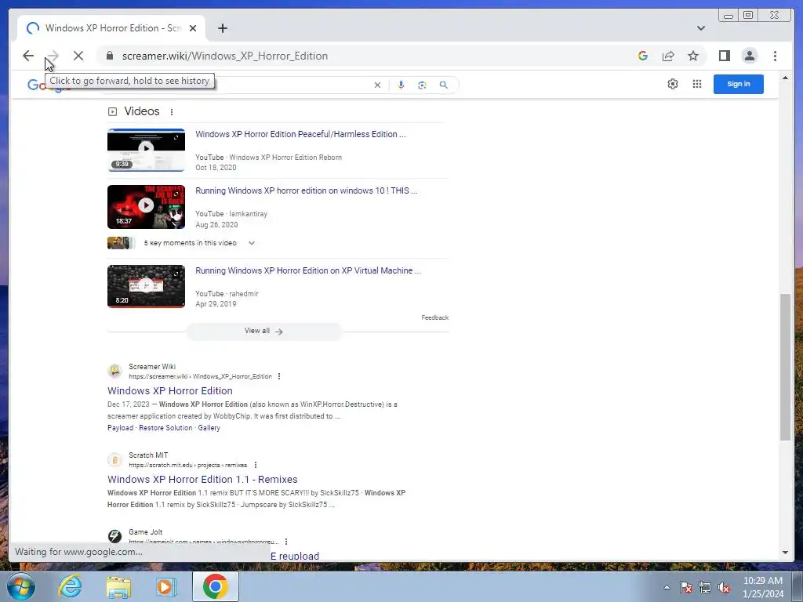Click the Chrome taskbar button
The width and height of the screenshot is (803, 602).
point(215,586)
